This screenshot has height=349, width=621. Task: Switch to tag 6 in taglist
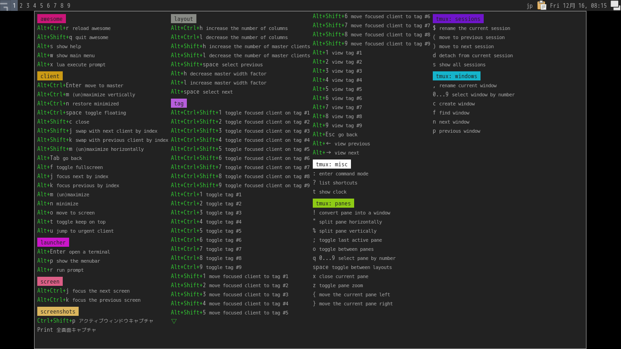point(48,5)
